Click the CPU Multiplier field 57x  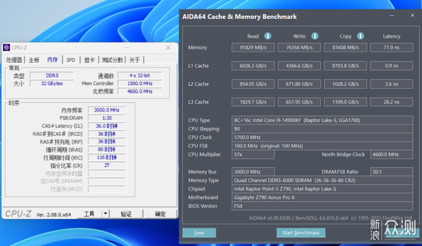[253, 154]
